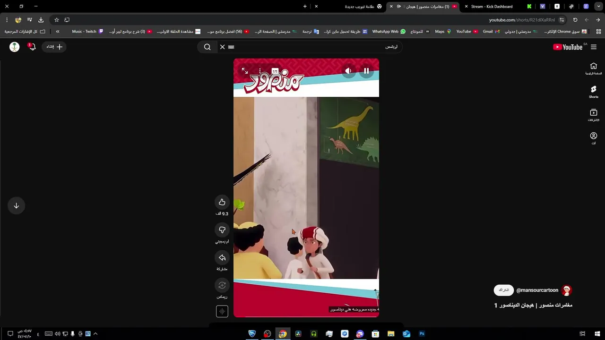This screenshot has width=605, height=340.
Task: Switch to the Stream - Kick Dashboard tab
Action: click(492, 7)
